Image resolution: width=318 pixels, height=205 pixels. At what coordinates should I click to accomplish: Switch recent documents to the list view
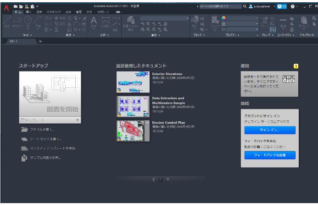tap(167, 179)
